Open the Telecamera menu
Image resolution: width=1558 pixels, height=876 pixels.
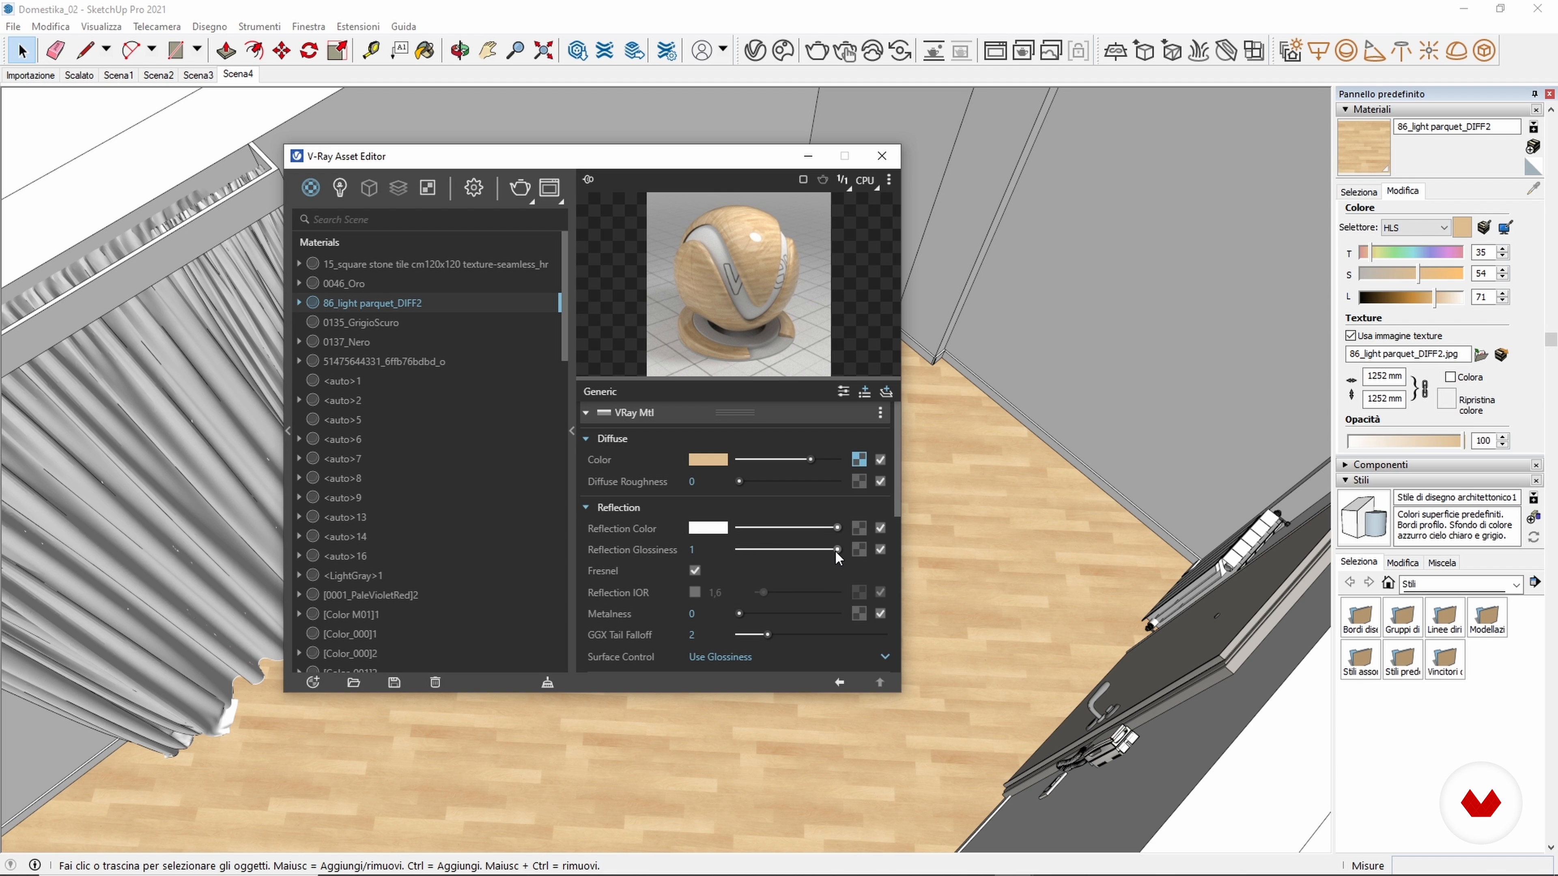coord(157,27)
